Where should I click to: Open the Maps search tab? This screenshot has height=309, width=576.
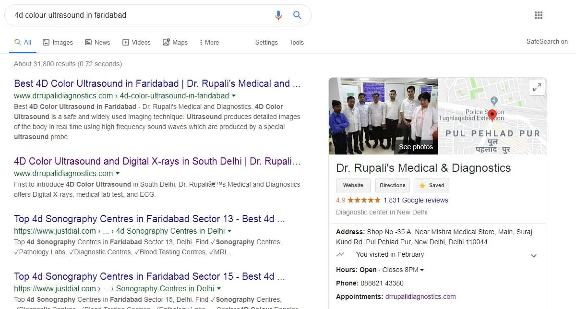175,42
